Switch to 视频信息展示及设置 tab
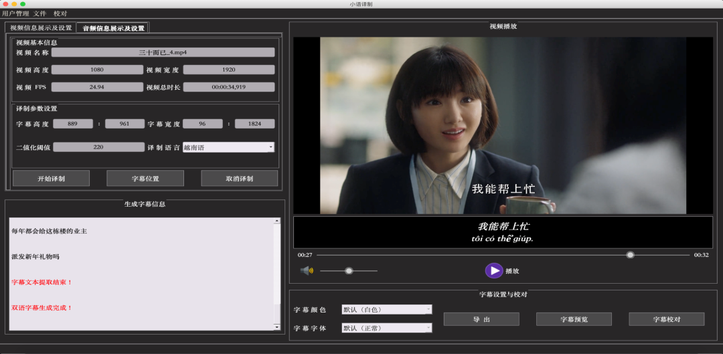The height and width of the screenshot is (354, 723). (41, 27)
